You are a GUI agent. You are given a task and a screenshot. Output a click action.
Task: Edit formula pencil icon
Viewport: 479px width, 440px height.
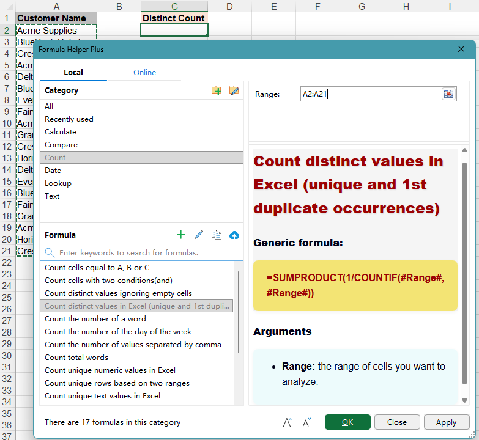pyautogui.click(x=199, y=235)
